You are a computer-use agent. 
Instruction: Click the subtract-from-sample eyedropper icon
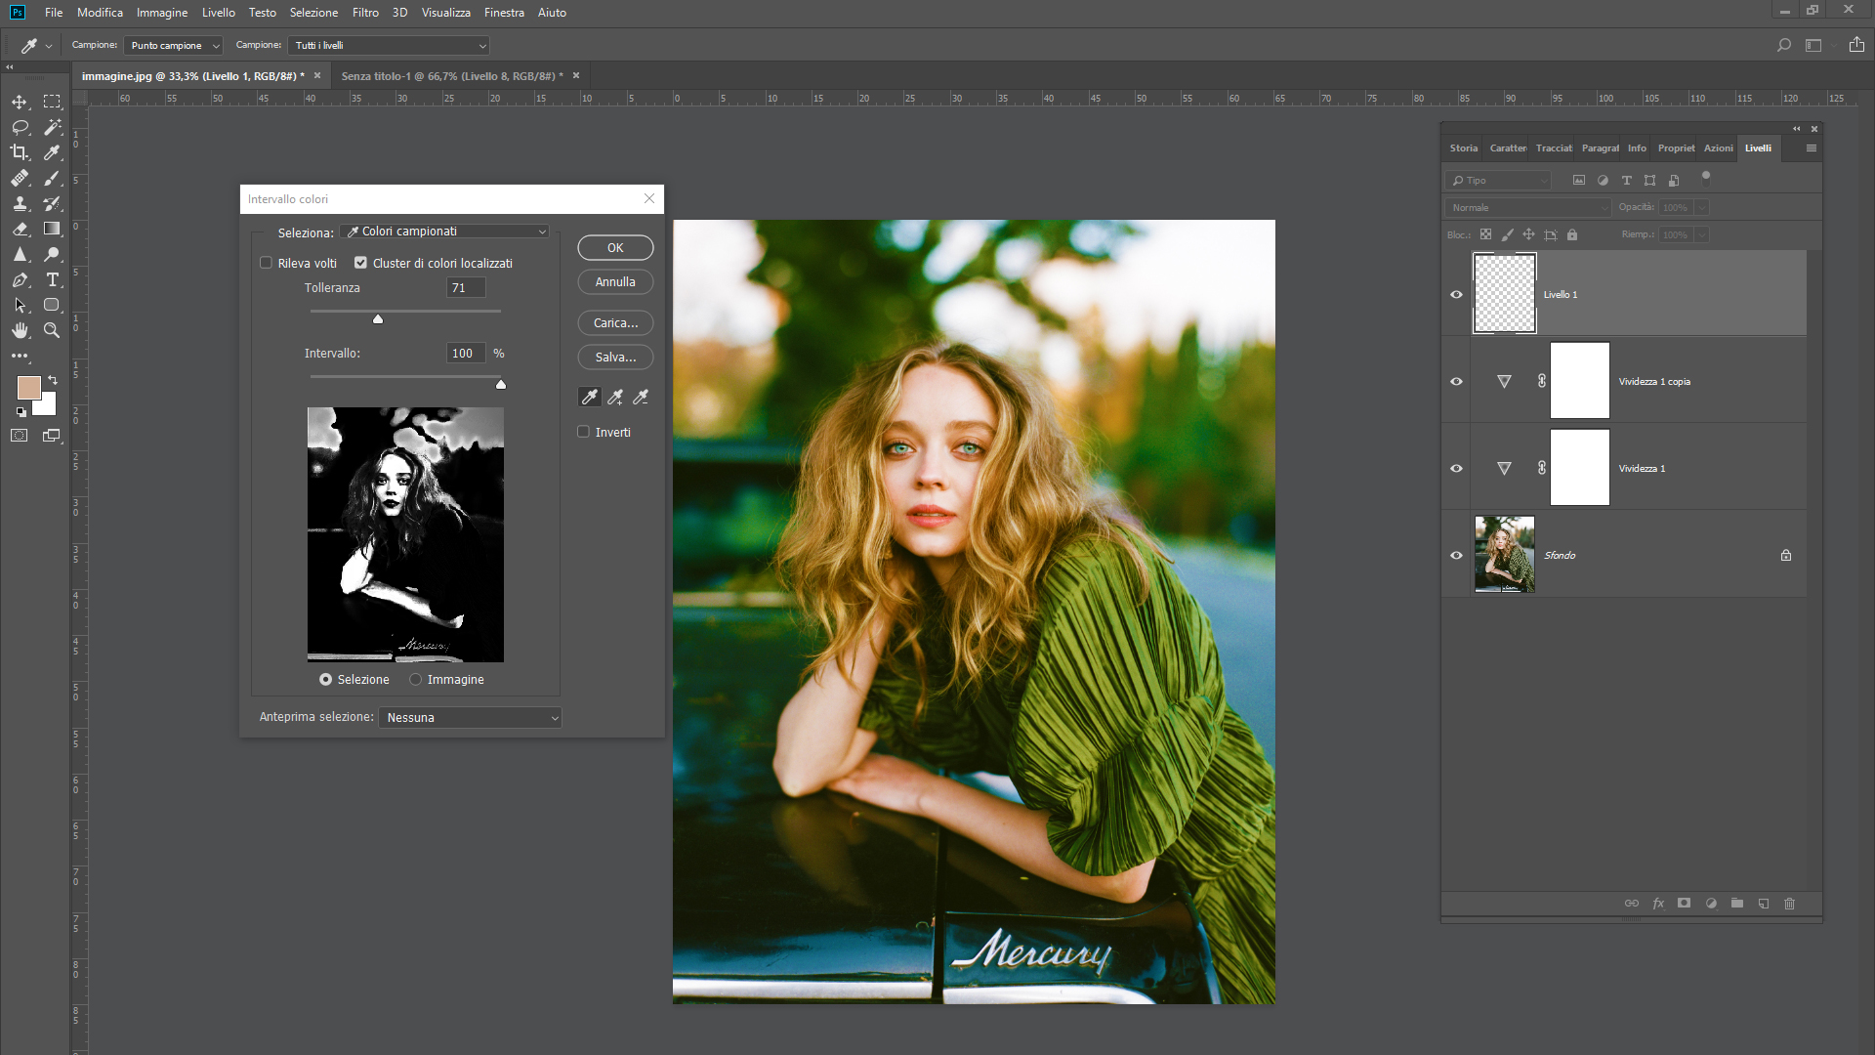pos(641,397)
